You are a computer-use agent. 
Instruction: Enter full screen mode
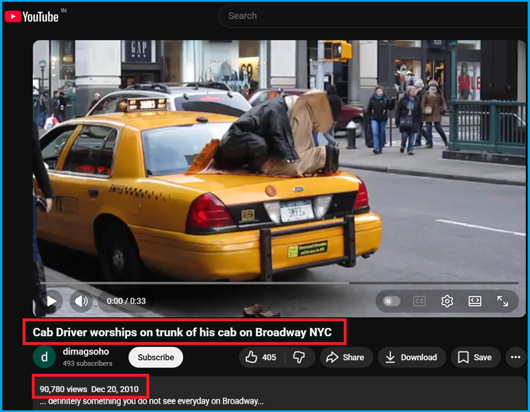503,301
